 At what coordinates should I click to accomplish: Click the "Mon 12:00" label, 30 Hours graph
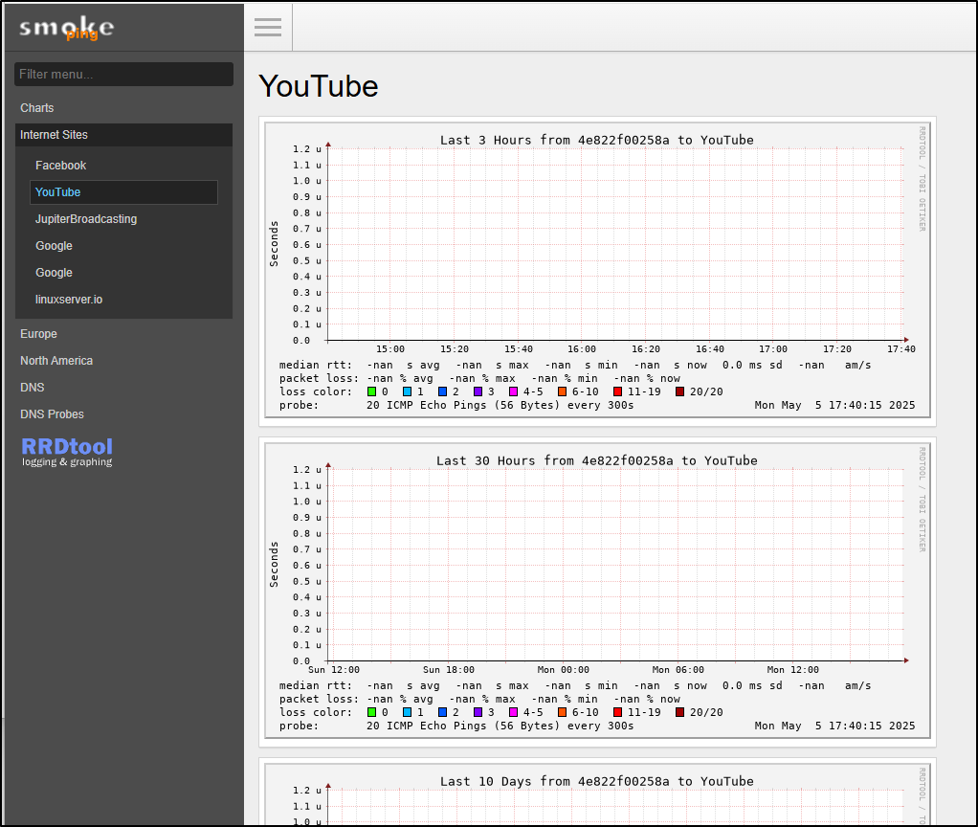792,670
